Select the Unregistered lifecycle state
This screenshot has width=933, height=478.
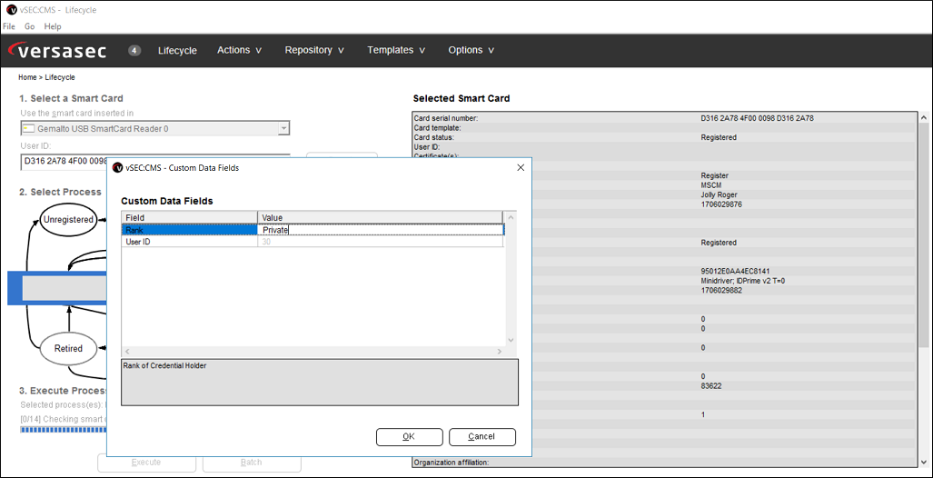[x=68, y=220]
